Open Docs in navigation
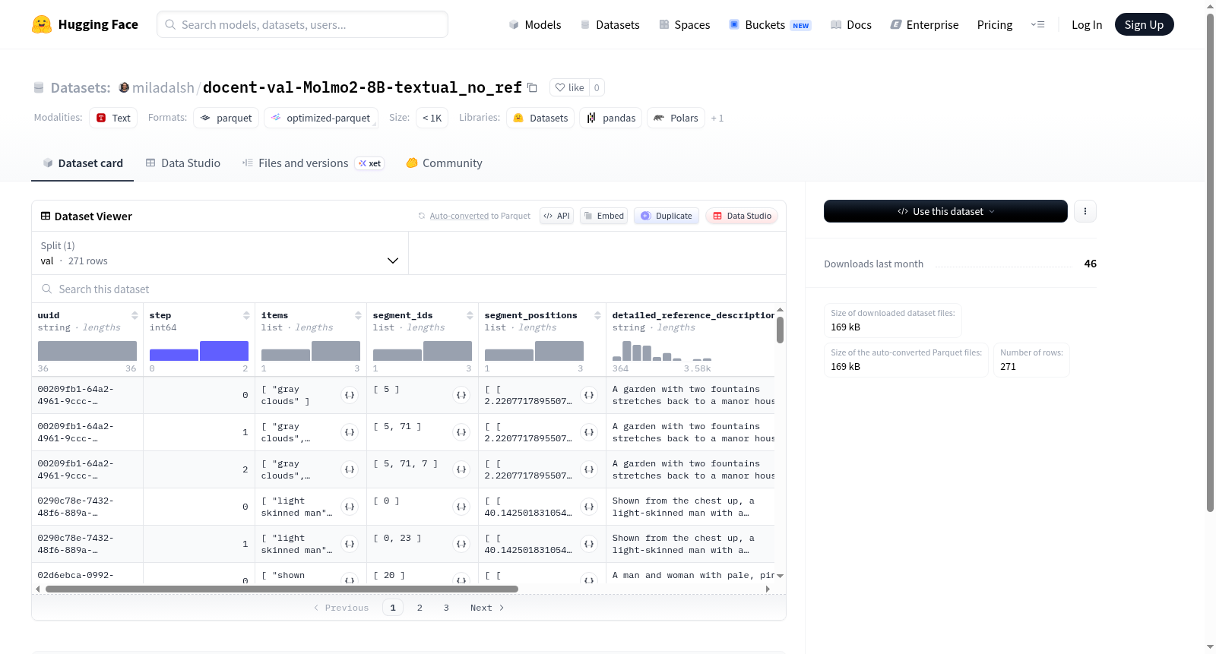Screen dimensions: 1216x654 (x=850, y=25)
